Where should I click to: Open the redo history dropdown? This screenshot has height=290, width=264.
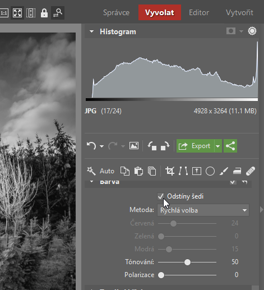tap(123, 146)
